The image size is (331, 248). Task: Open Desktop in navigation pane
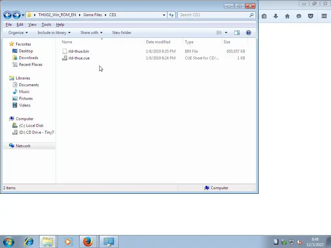pyautogui.click(x=26, y=51)
